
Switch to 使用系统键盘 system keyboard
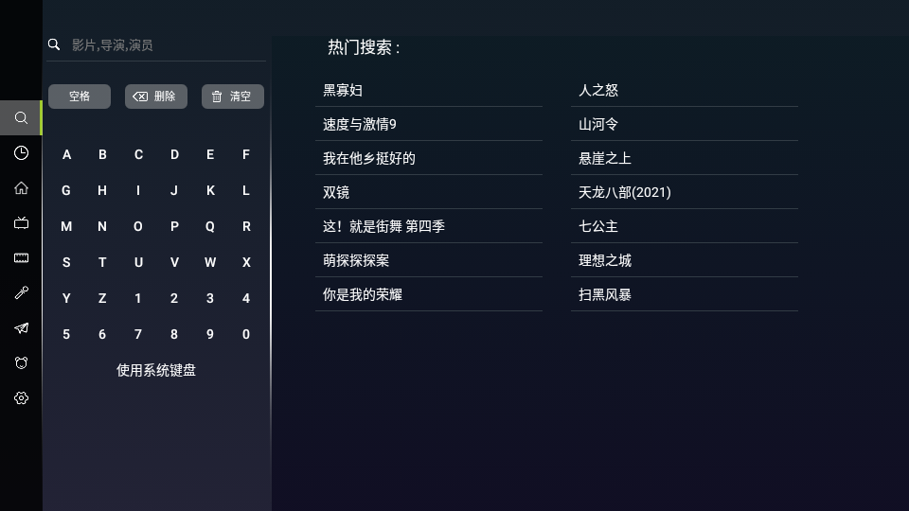point(156,370)
